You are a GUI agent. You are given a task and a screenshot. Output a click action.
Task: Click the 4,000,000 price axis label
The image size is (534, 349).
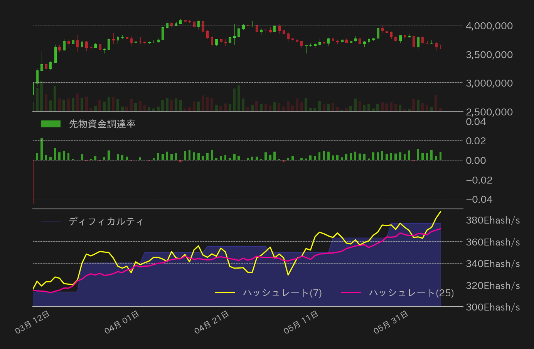[489, 26]
